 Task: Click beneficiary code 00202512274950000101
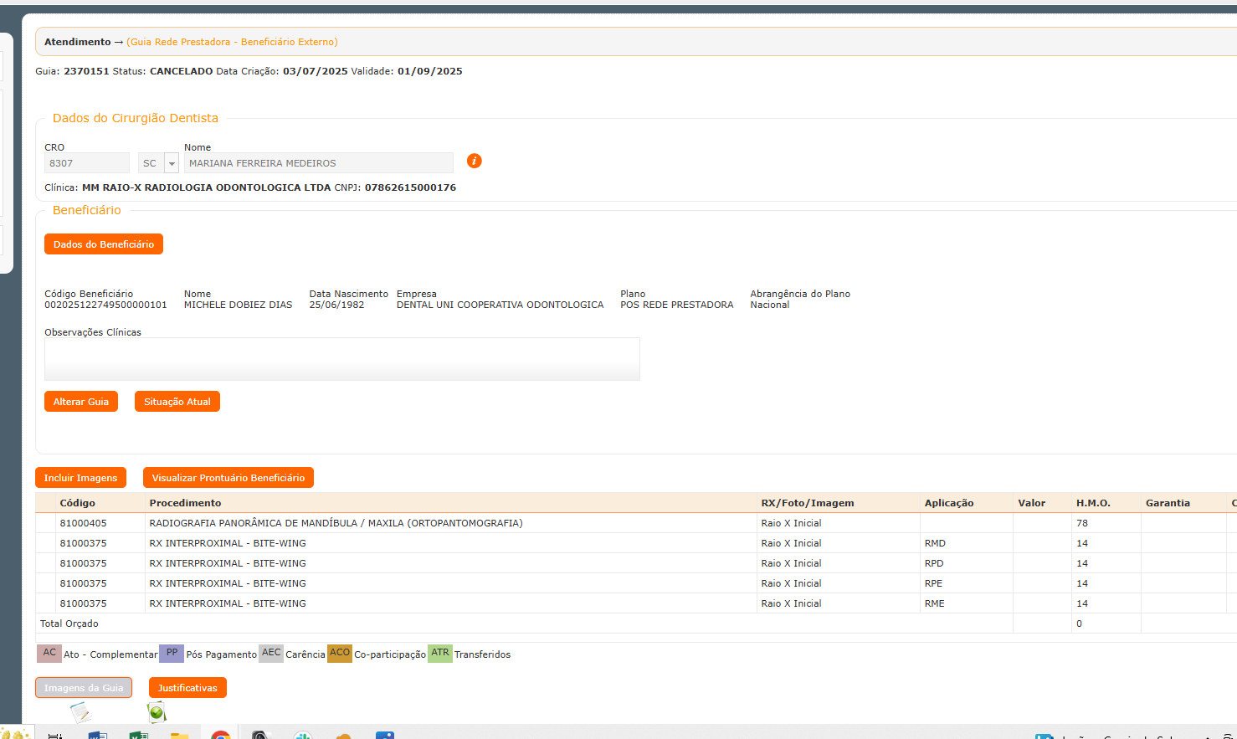pos(105,305)
